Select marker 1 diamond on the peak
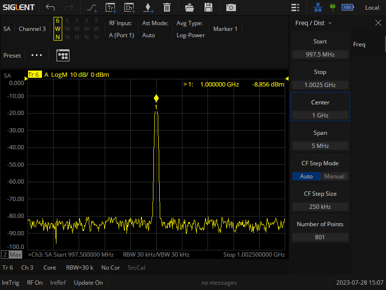The image size is (386, 290). pos(156,99)
